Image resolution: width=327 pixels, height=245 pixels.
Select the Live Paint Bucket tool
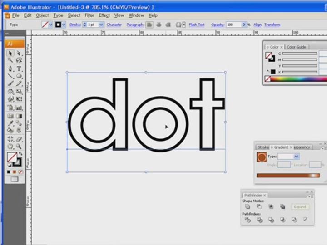coord(10,130)
